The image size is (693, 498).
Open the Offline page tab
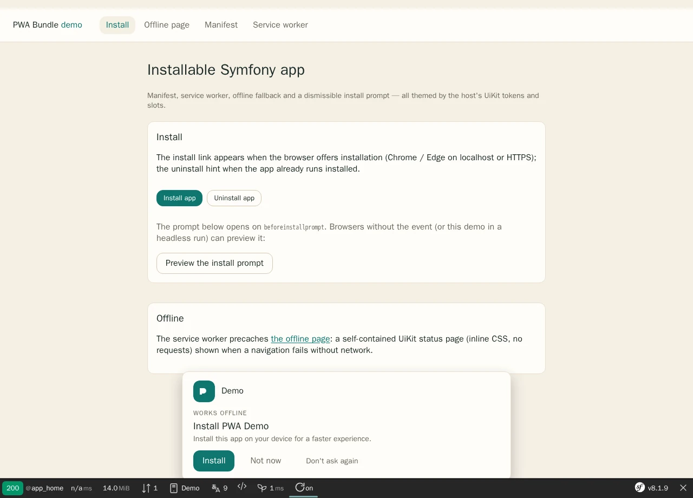167,25
